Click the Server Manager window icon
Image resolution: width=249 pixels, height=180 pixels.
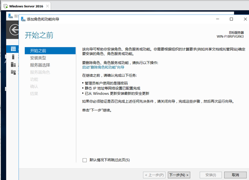click(11, 16)
